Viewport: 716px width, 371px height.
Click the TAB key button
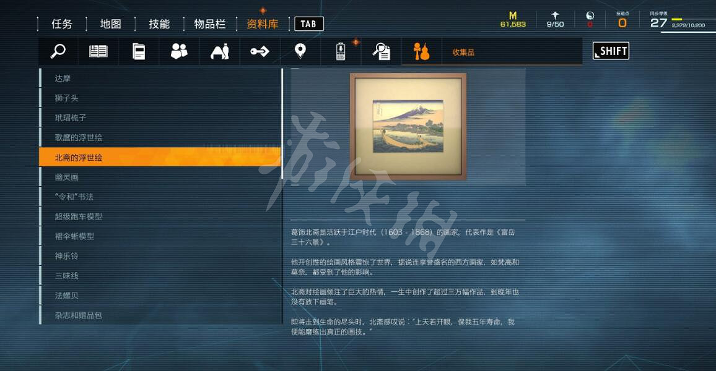(308, 23)
